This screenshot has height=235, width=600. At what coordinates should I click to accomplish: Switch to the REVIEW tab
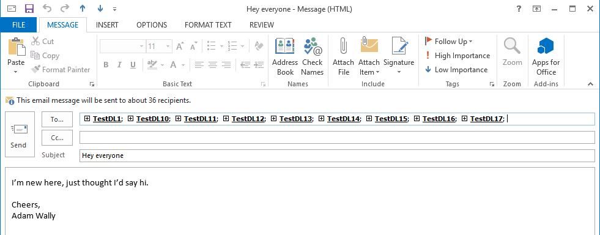point(262,25)
